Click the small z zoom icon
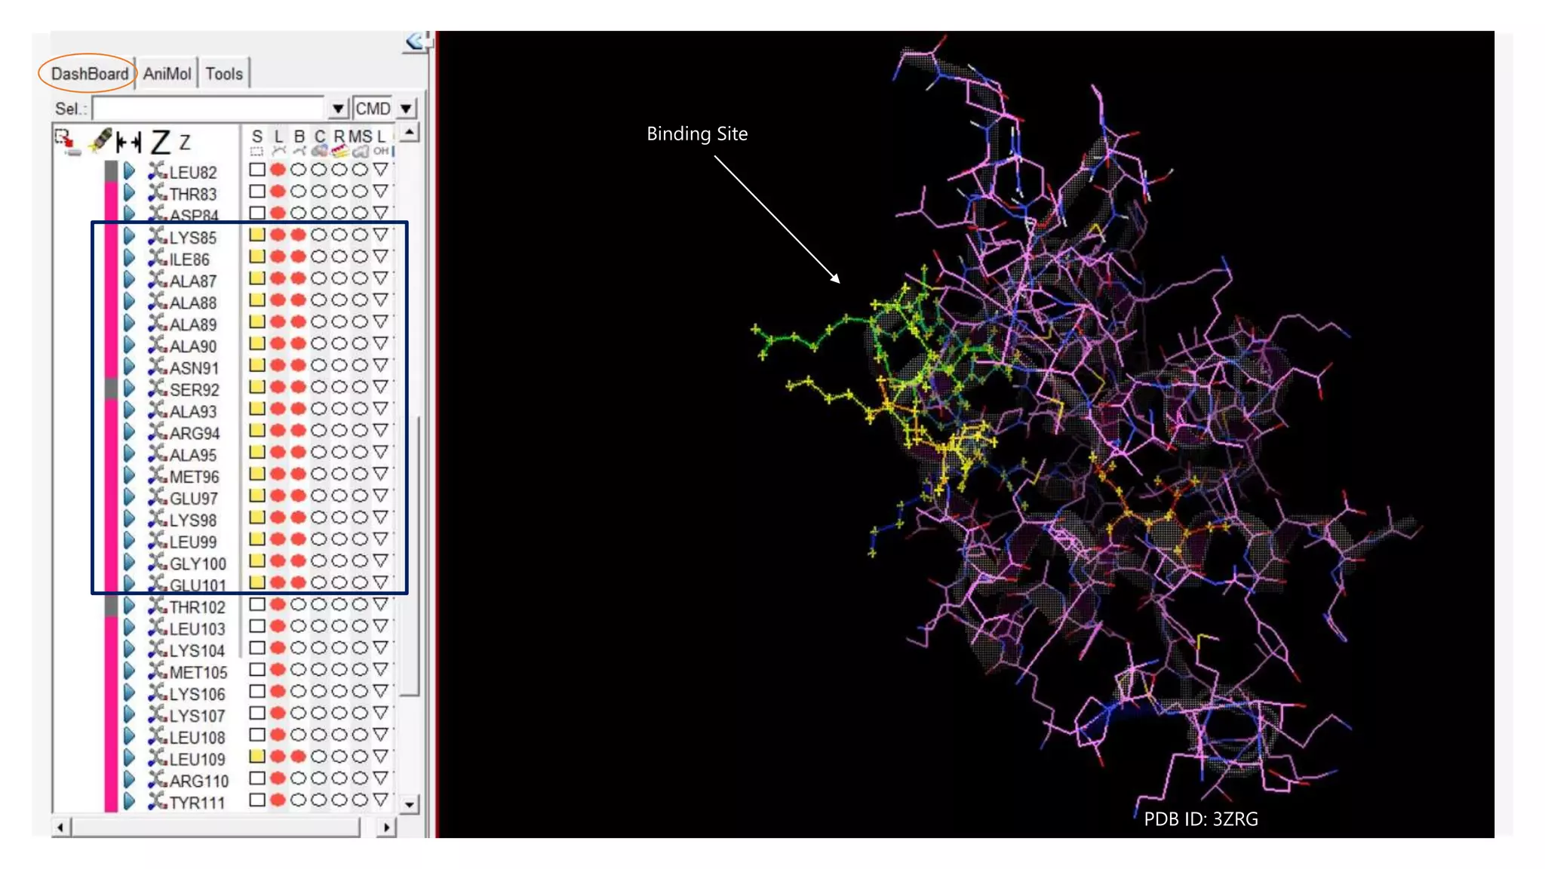The width and height of the screenshot is (1545, 869). tap(185, 142)
